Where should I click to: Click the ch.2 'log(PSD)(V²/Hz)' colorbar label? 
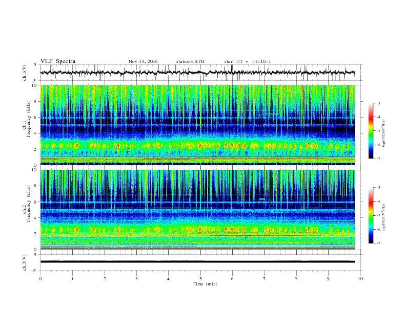pyautogui.click(x=383, y=217)
